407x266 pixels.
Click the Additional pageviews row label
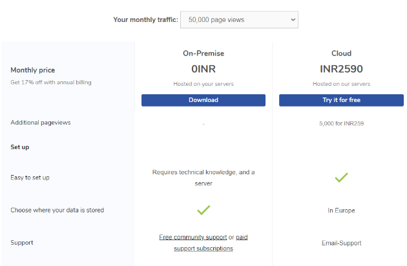(41, 123)
